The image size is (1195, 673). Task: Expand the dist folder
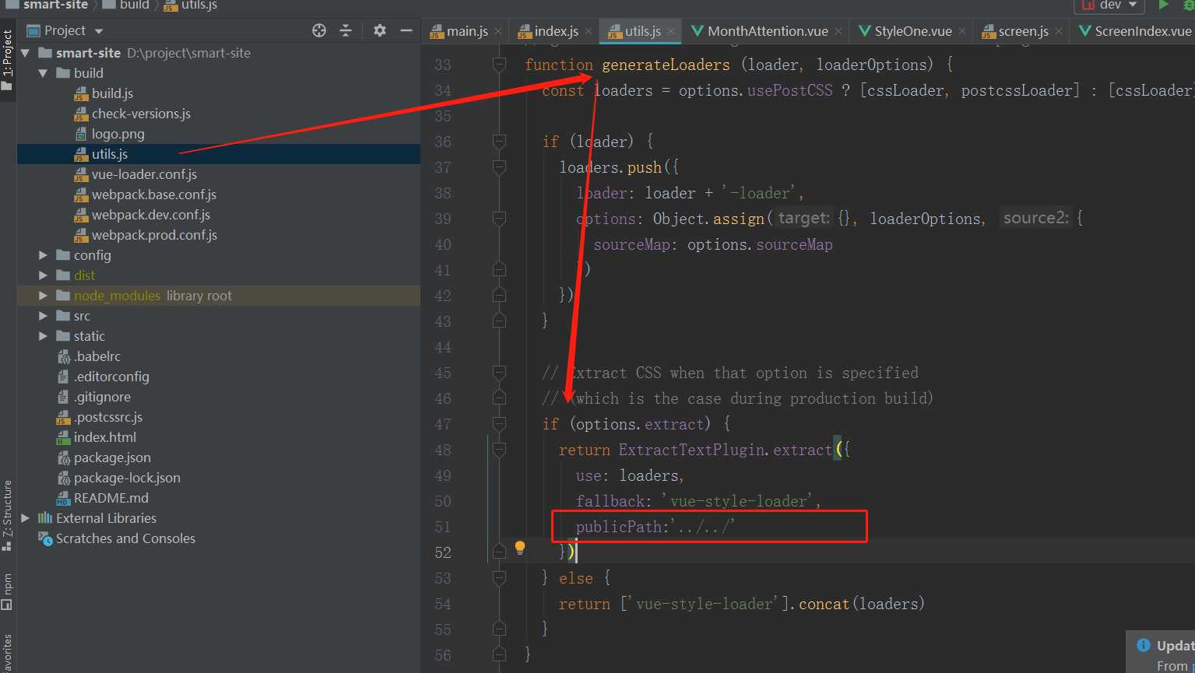[x=43, y=275]
